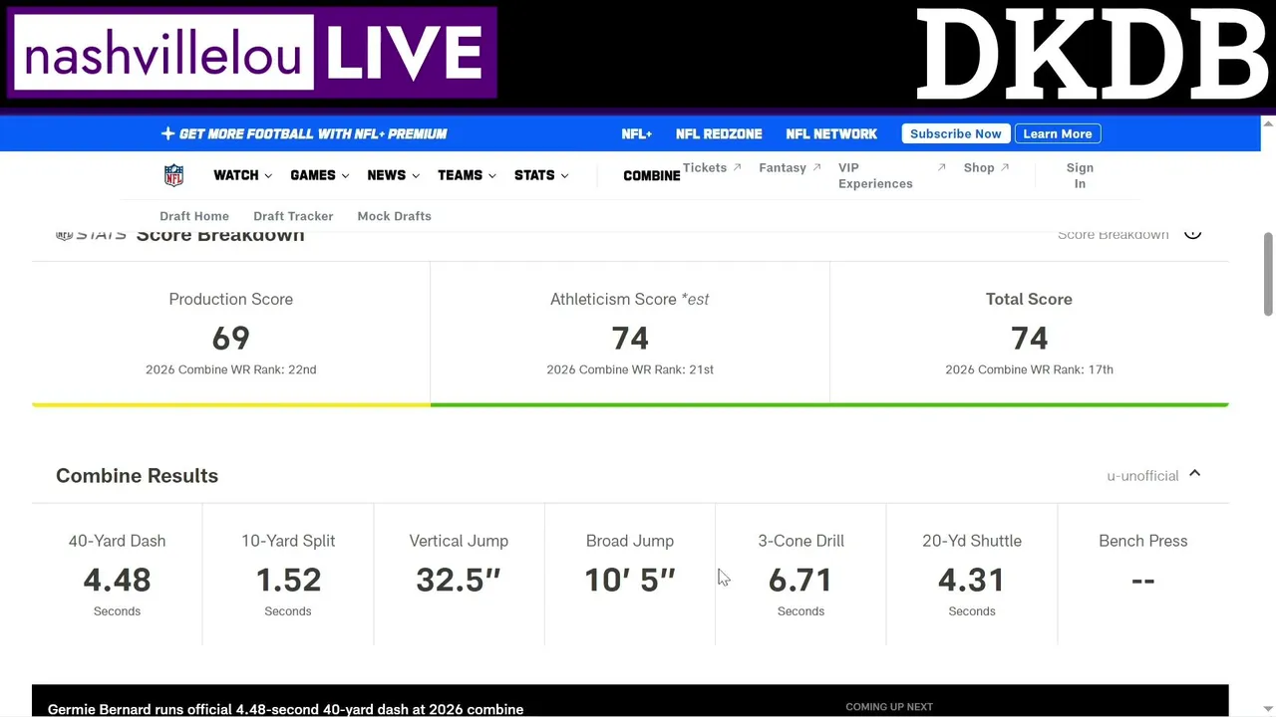Image resolution: width=1276 pixels, height=717 pixels.
Task: Click the Subscribe Now button
Action: coord(955,133)
